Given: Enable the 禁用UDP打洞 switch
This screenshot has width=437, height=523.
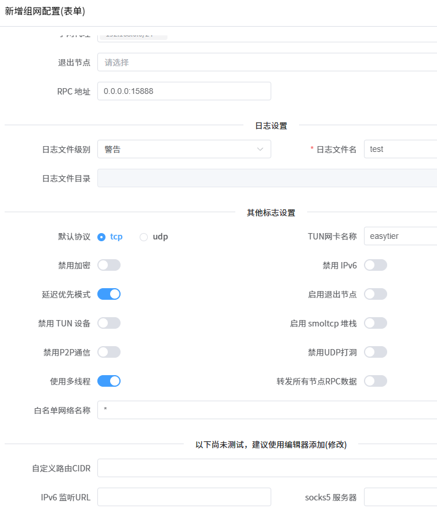Looking at the screenshot, I should (376, 352).
